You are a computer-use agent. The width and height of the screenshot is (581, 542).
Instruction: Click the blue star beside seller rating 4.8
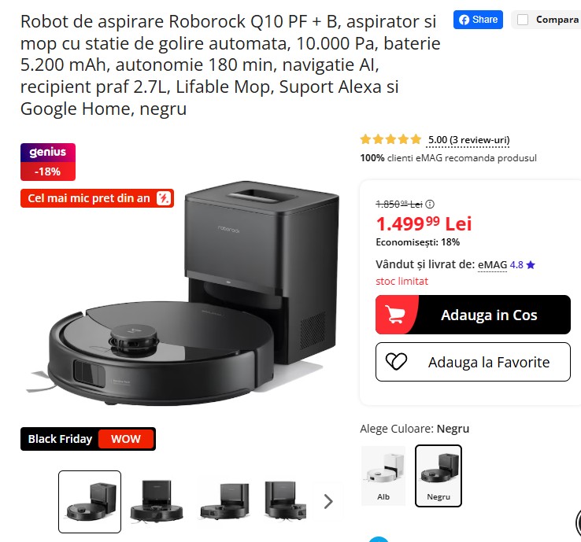531,264
